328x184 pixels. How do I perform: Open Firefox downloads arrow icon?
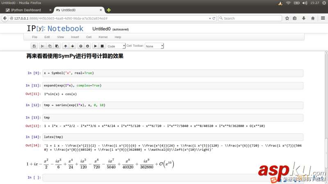(x=304, y=18)
